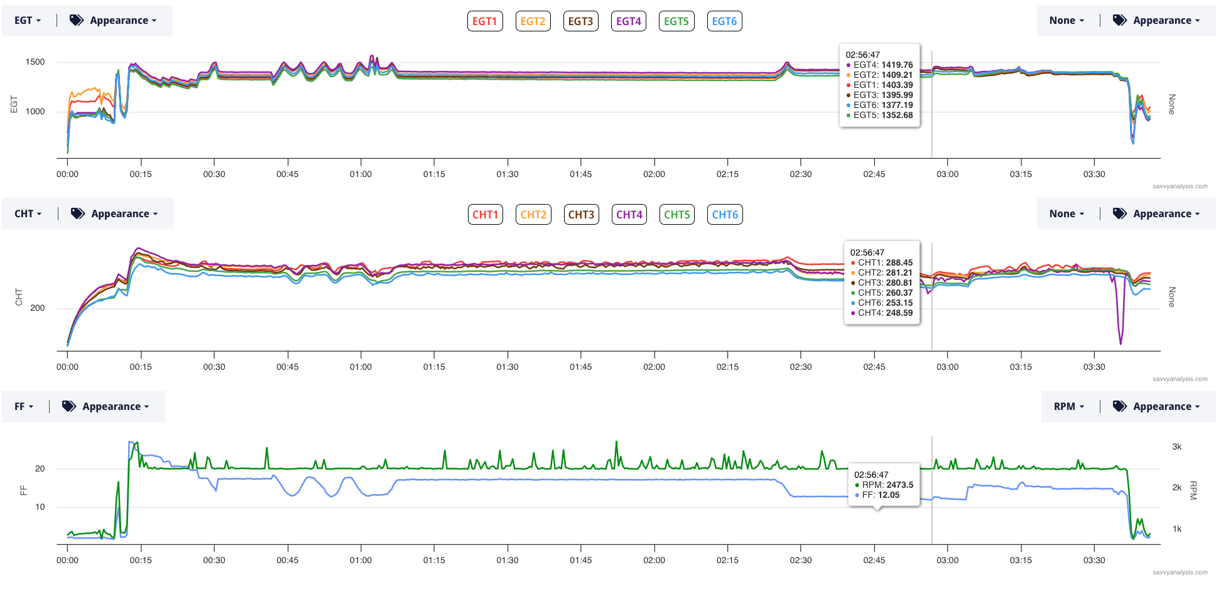Toggle the CHT2 series visibility
Screen dimensions: 1216x592
coord(533,215)
